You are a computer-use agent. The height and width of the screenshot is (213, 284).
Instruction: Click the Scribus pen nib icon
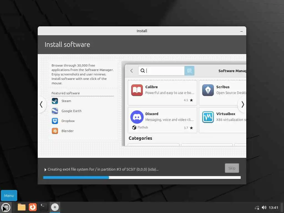pos(208,90)
